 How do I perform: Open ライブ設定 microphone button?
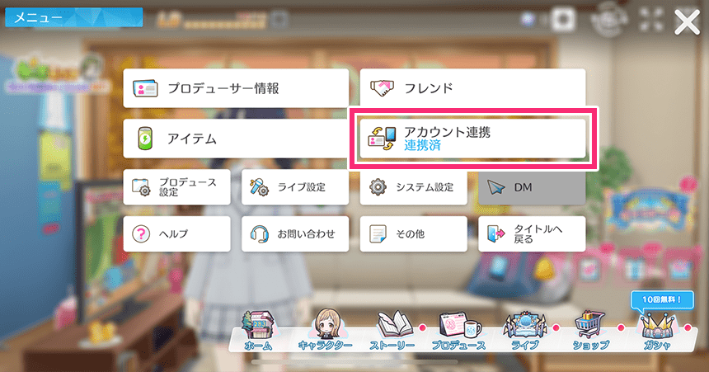295,187
